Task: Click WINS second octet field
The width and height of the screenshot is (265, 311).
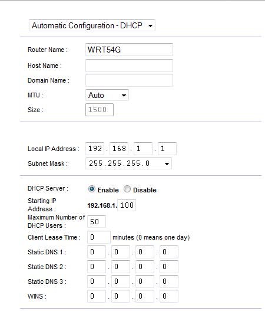Action: pyautogui.click(x=121, y=296)
